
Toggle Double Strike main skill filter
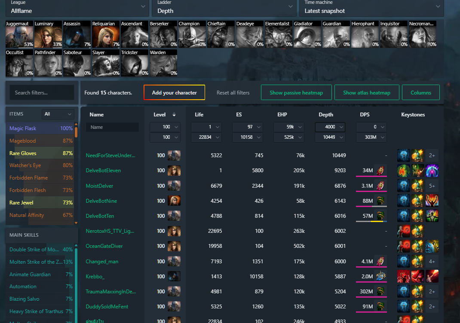pyautogui.click(x=40, y=250)
